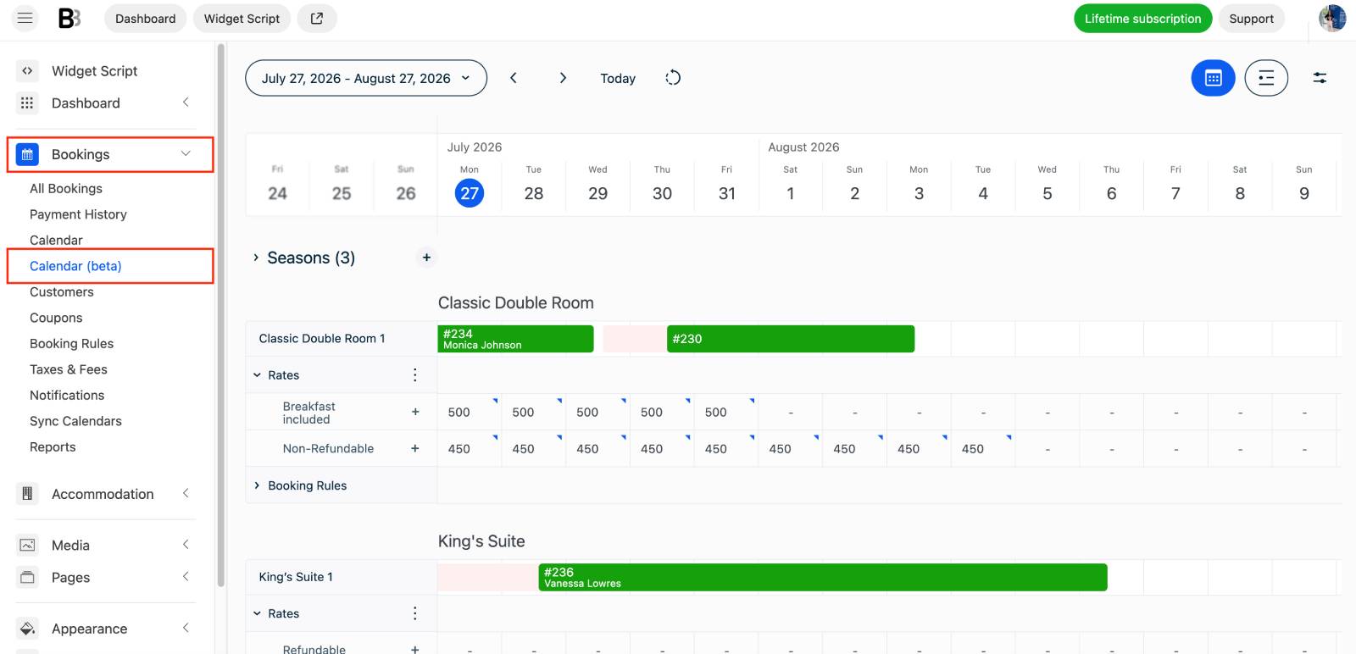1356x654 pixels.
Task: Open Payment History
Action: pos(78,214)
